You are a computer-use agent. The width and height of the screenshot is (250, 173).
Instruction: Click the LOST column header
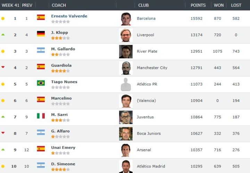[236, 5]
